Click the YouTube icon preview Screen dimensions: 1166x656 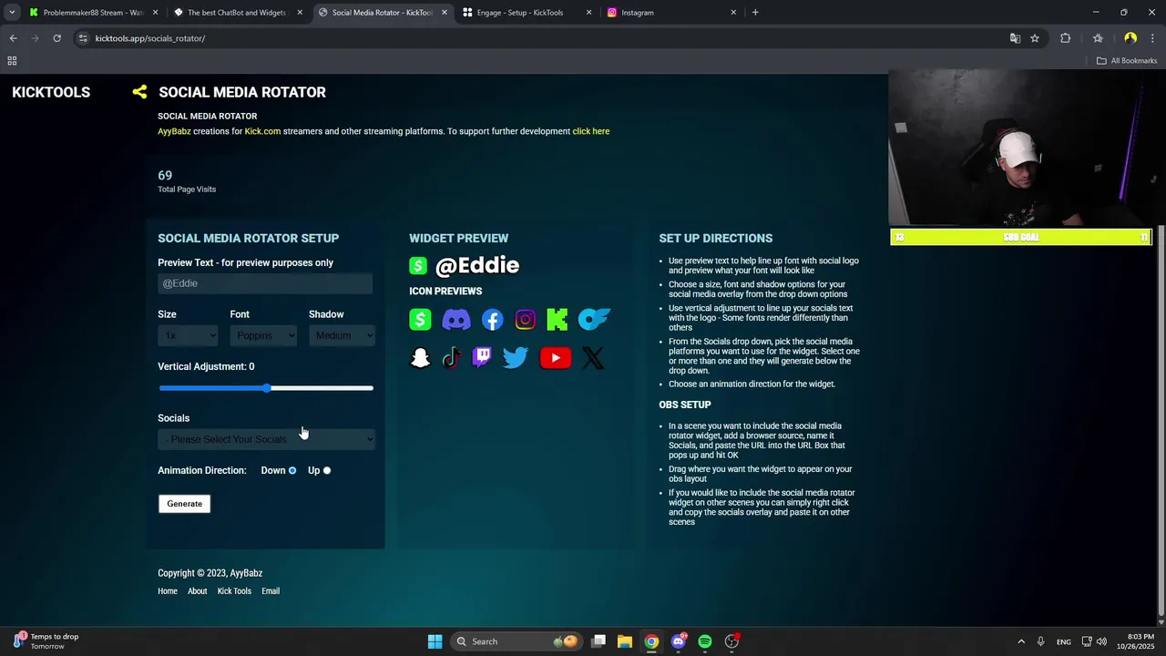[556, 358]
